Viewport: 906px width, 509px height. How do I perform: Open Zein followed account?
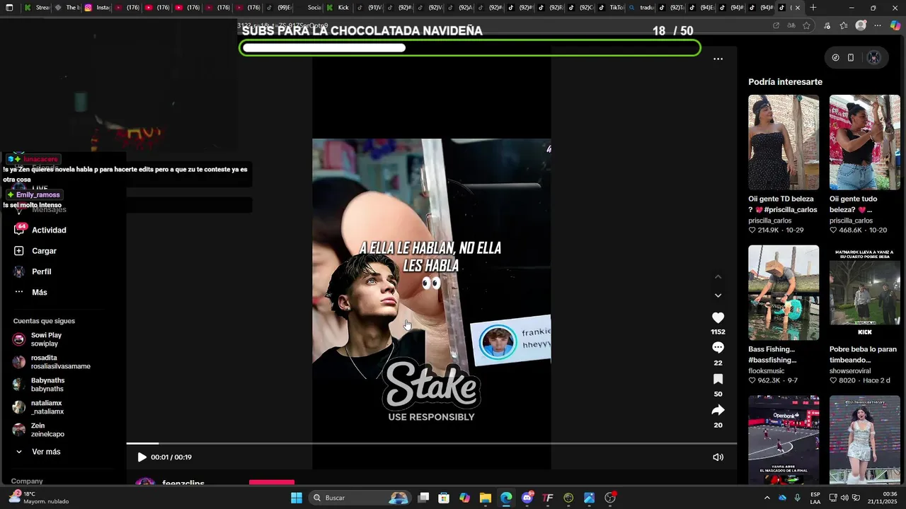[x=47, y=430]
